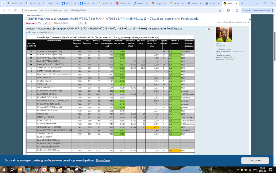Reload the page with the refresh icon
This screenshot has width=276, height=173.
click(15, 10)
